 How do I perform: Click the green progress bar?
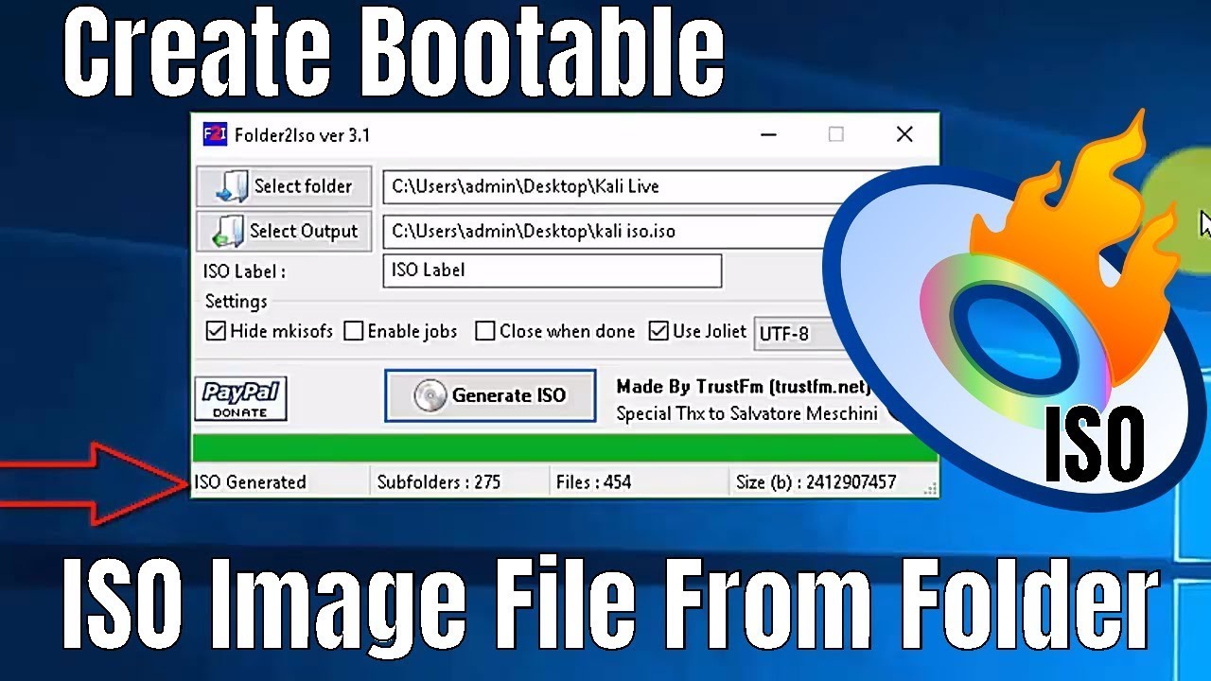(565, 447)
